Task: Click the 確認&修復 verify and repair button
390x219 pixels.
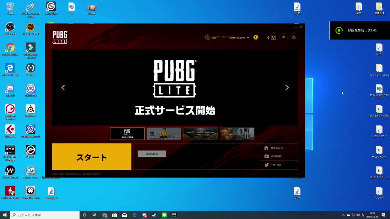Action: pos(152,154)
